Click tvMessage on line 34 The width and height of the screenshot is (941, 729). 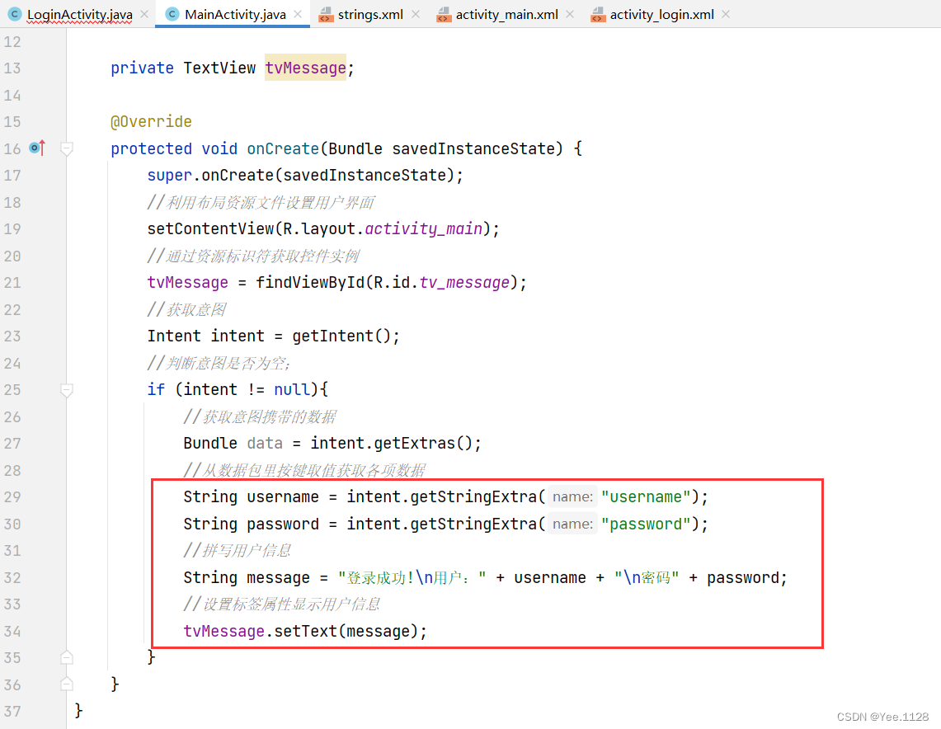pyautogui.click(x=223, y=631)
